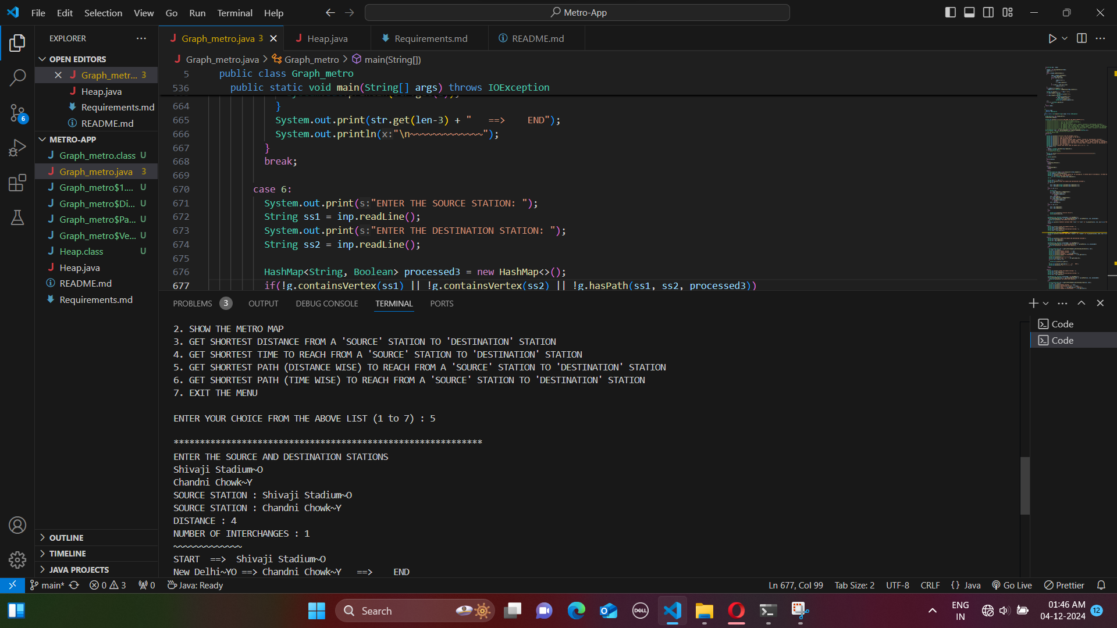Open the Windows Start menu
Image resolution: width=1117 pixels, height=628 pixels.
pyautogui.click(x=316, y=611)
